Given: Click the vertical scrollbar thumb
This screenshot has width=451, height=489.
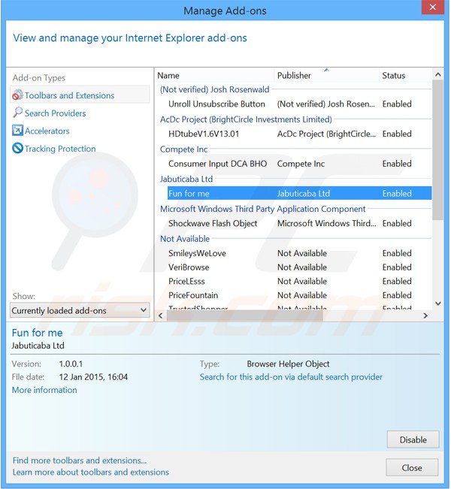Looking at the screenshot, I should [x=438, y=149].
